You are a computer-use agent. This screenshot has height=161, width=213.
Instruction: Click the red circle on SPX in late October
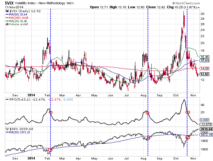coord(188,137)
